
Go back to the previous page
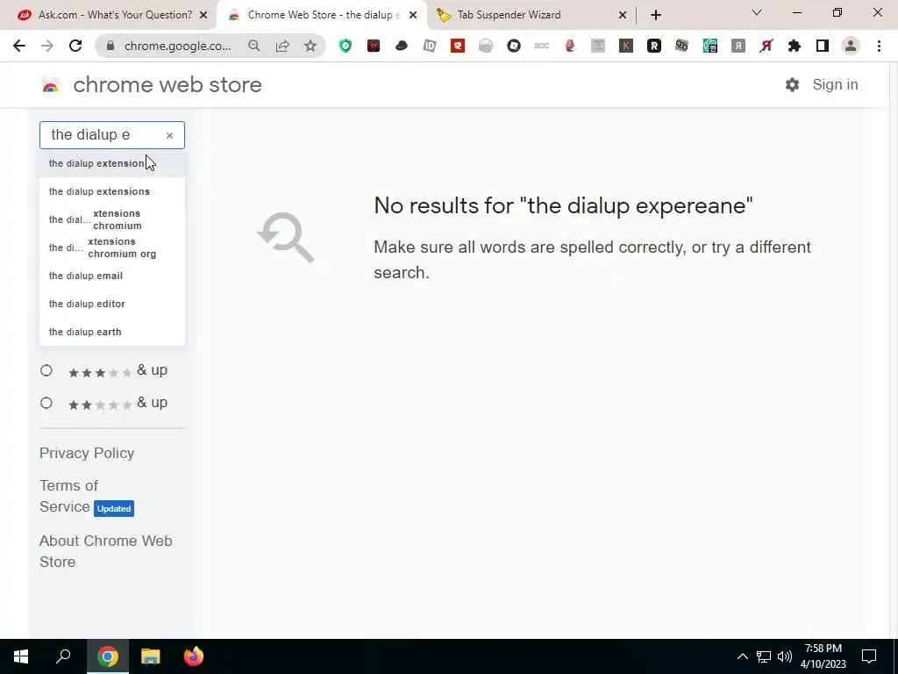click(x=19, y=46)
